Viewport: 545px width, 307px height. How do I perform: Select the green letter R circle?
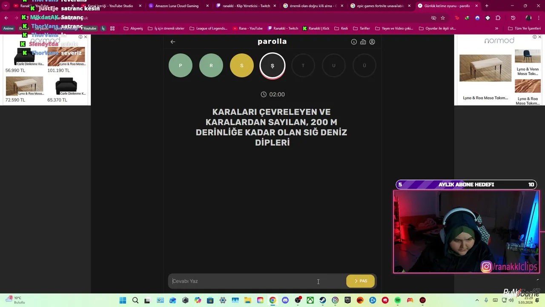pos(211,66)
